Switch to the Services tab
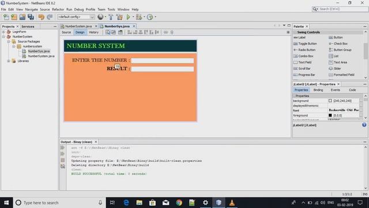The width and height of the screenshot is (369, 208). coord(28,27)
